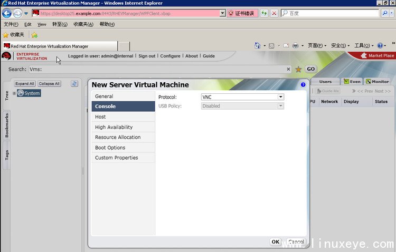
Task: Select the Boot Options section
Action: click(x=123, y=148)
